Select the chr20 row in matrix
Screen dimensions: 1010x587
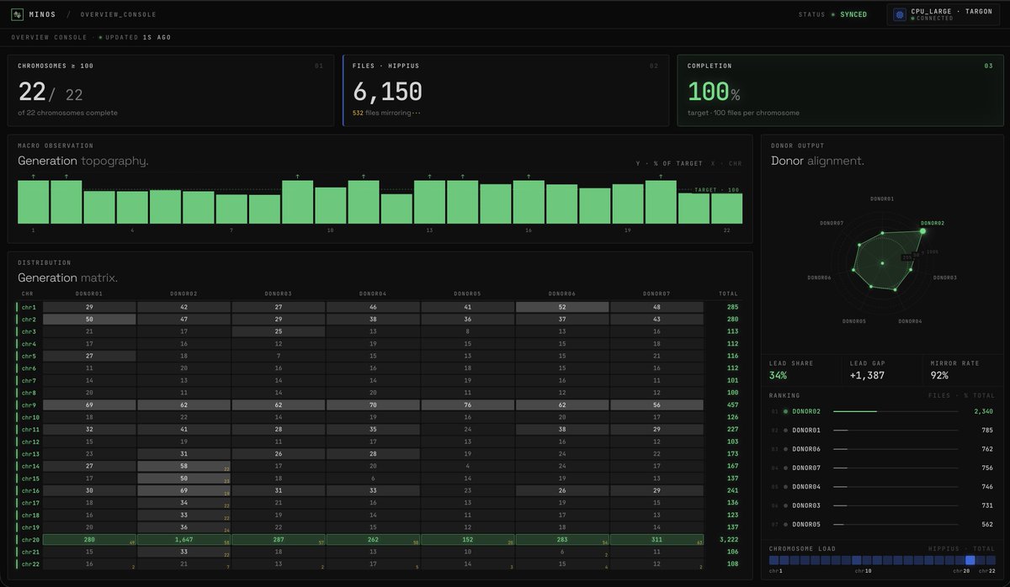(379, 539)
